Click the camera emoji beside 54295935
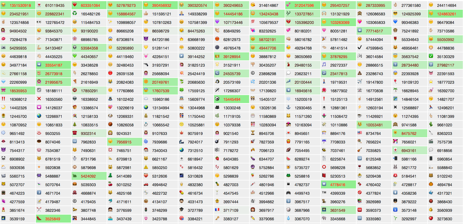464x224 pixels. click(x=3, y=48)
